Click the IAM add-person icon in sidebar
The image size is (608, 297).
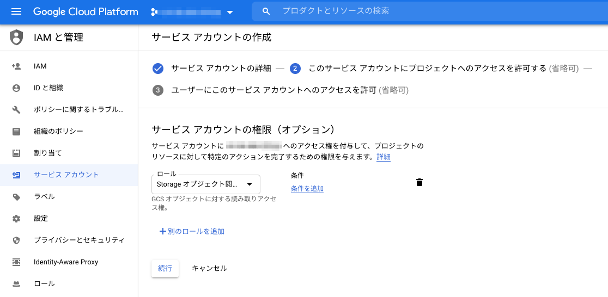tap(16, 66)
